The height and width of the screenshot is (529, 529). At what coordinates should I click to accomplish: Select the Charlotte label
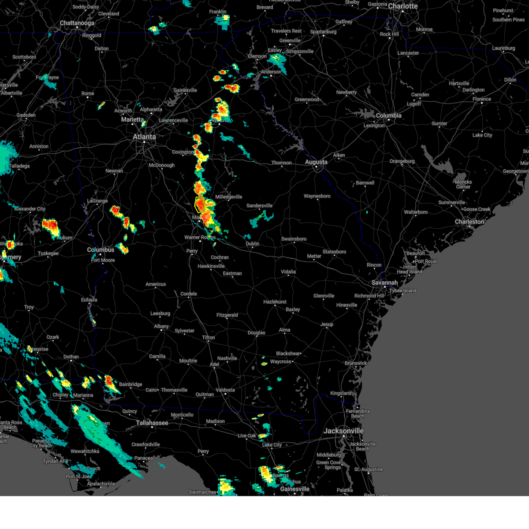pos(403,6)
